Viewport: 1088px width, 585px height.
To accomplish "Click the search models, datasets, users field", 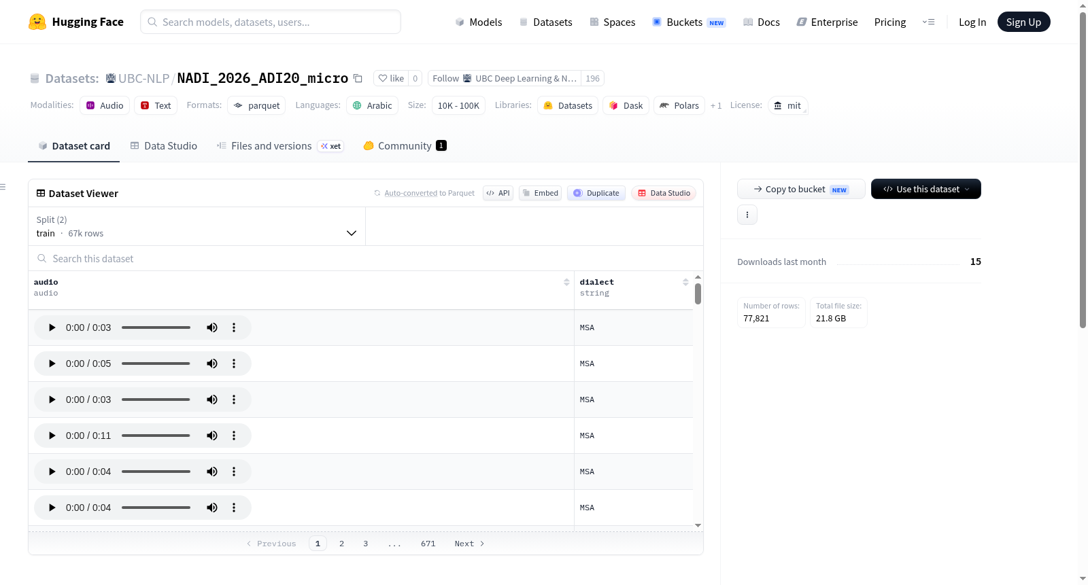I will (x=271, y=22).
